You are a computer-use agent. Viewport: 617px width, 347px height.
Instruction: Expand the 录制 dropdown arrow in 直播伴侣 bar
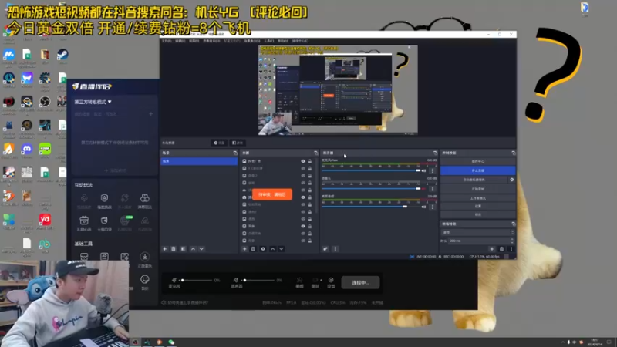[x=321, y=280]
